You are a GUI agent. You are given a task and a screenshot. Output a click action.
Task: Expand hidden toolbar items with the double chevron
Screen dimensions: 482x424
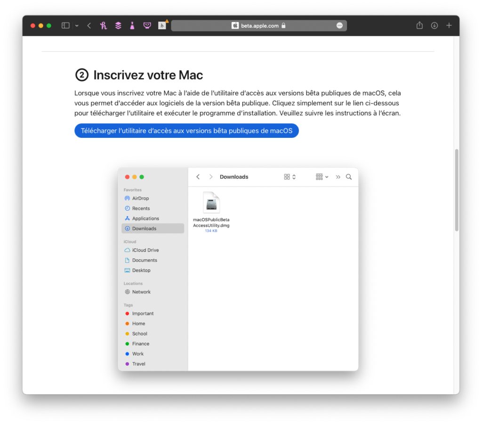point(338,176)
